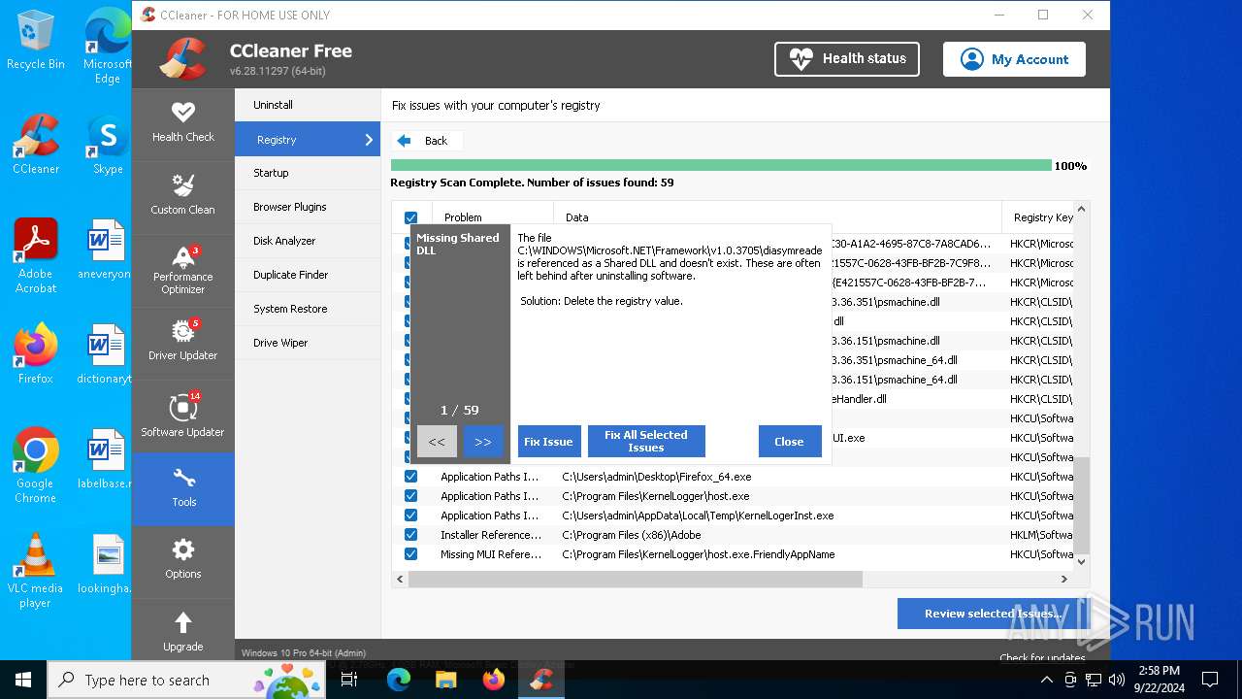This screenshot has height=699, width=1242.
Task: Open Custom Clean section
Action: pos(182,195)
